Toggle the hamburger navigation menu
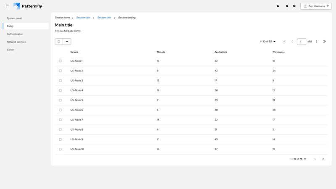 click(x=8, y=6)
